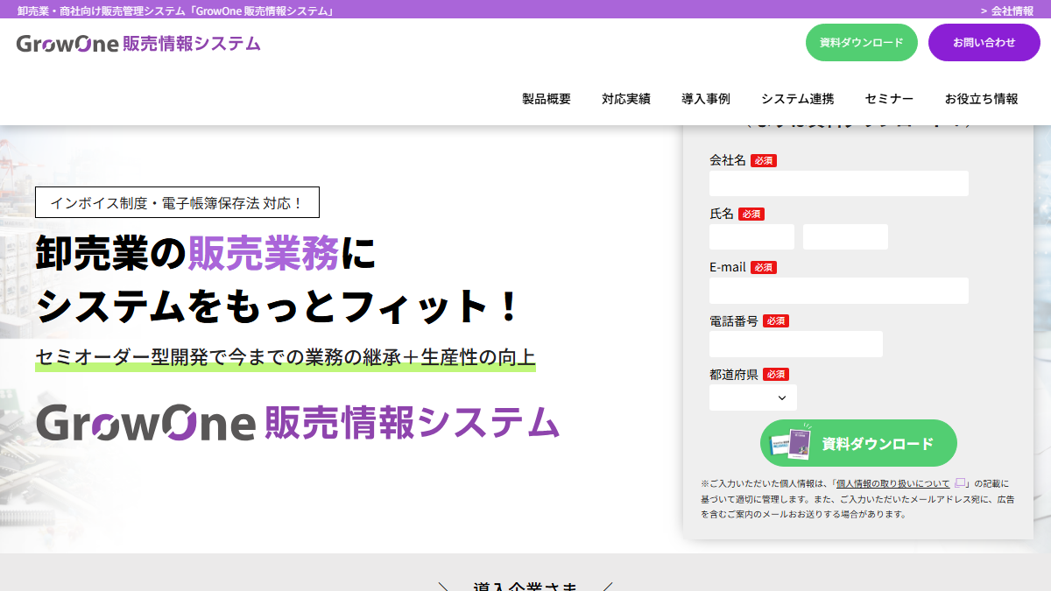The image size is (1051, 591).
Task: Click the 卸売業の販売業務に headline
Action: point(205,254)
